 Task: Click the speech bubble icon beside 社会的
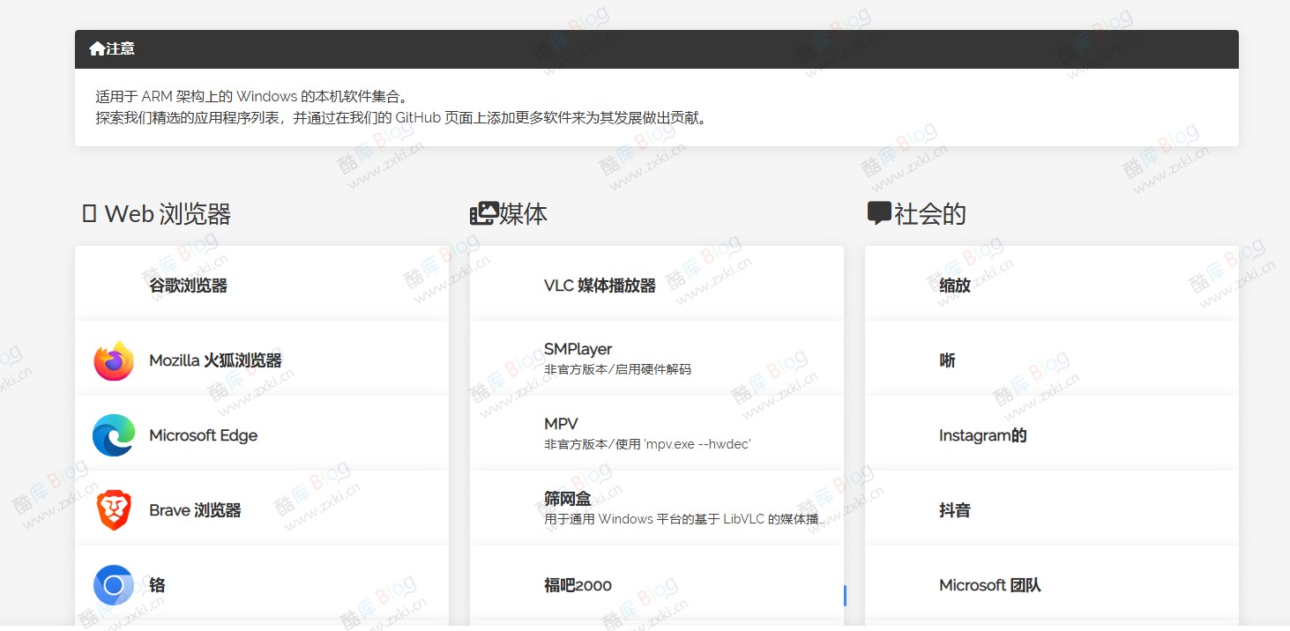coord(878,212)
